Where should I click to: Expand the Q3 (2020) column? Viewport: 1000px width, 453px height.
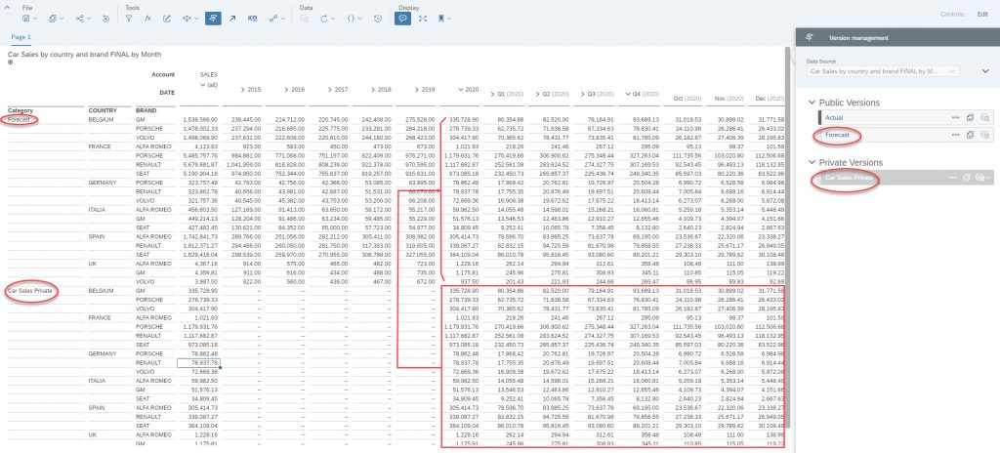coord(582,95)
